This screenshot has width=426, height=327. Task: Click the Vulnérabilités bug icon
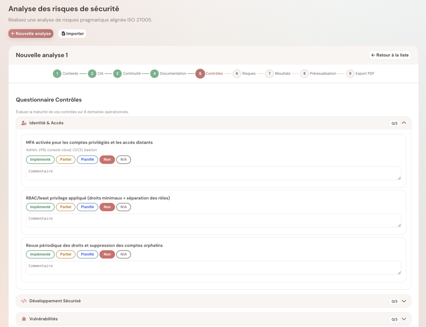(24, 319)
